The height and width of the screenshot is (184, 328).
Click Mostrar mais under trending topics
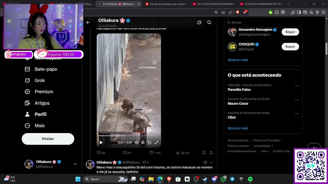(x=238, y=128)
